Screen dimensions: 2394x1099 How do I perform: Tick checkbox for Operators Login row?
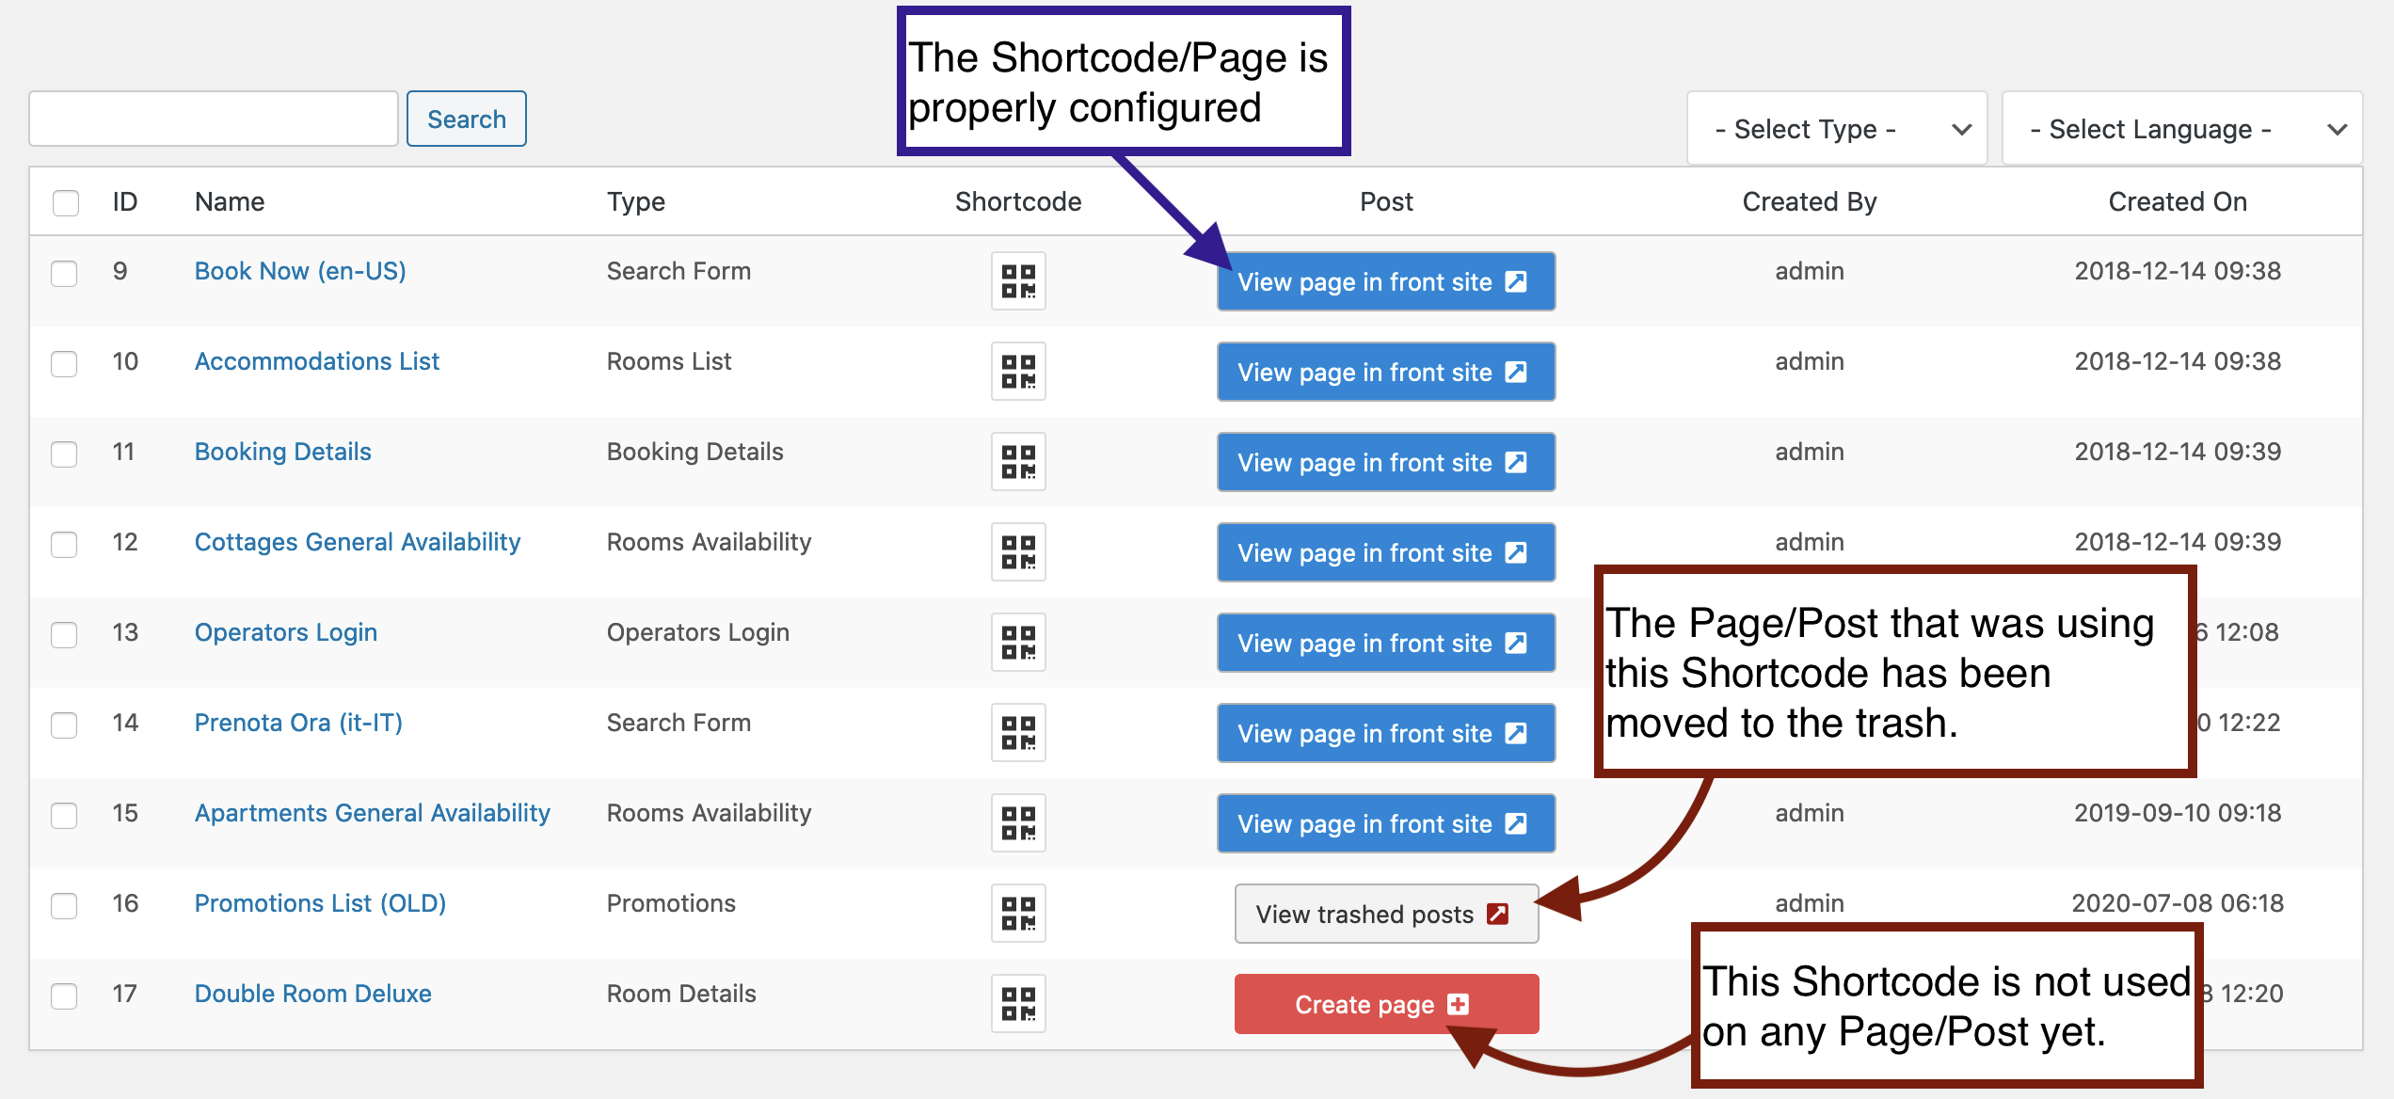click(64, 634)
